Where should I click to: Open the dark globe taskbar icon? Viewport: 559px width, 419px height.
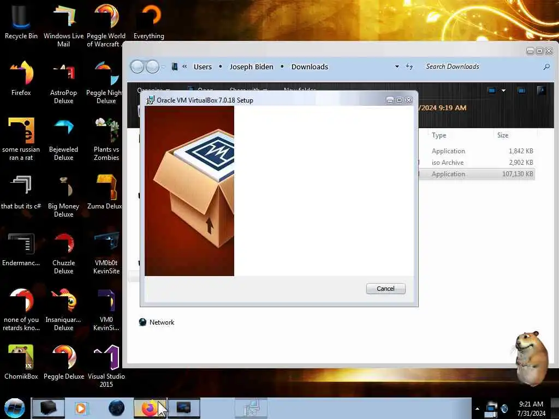[x=116, y=408]
